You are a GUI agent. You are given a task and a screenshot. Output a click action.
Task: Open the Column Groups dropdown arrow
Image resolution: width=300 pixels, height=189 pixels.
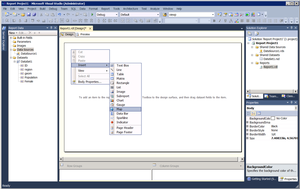[241, 166]
